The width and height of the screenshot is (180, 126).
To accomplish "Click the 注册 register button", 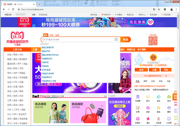I will pos(154,70).
